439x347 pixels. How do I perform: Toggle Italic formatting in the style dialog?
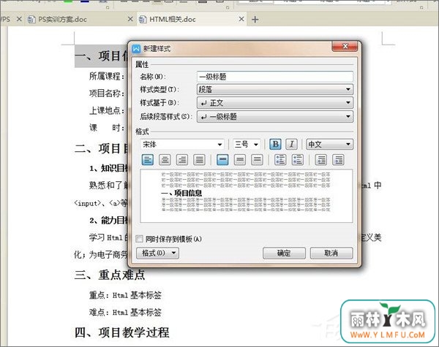pos(291,145)
